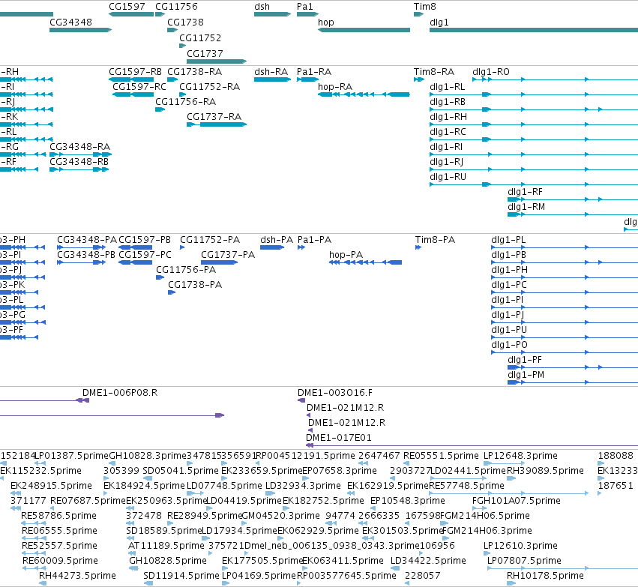The image size is (638, 587).
Task: Open the CG1738 gene label
Action: 185,22
